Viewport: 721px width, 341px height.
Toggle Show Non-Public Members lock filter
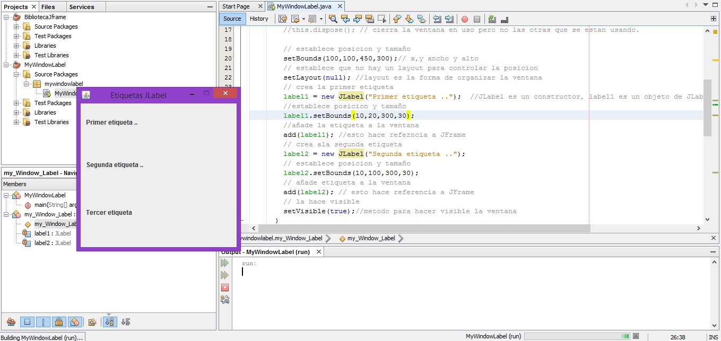[59, 322]
